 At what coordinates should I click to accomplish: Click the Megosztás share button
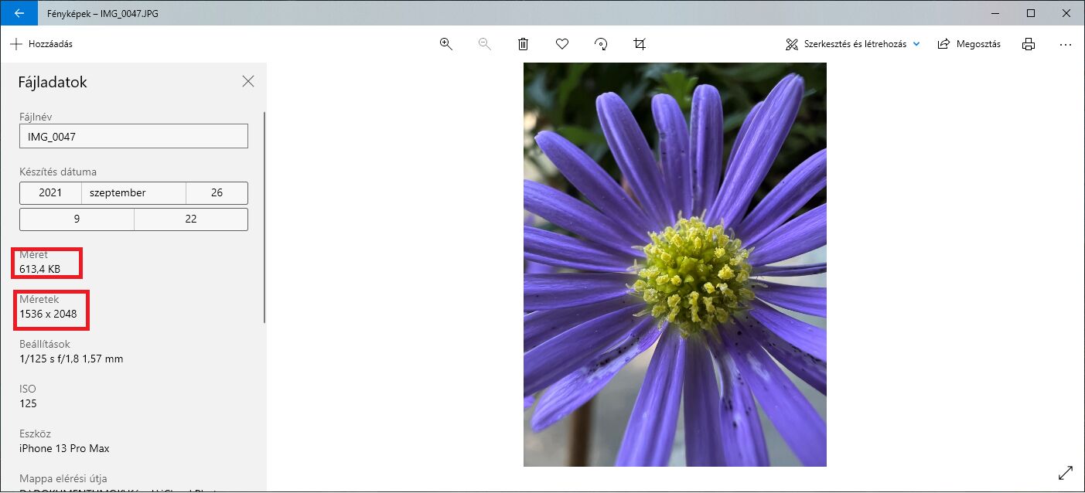coord(969,44)
